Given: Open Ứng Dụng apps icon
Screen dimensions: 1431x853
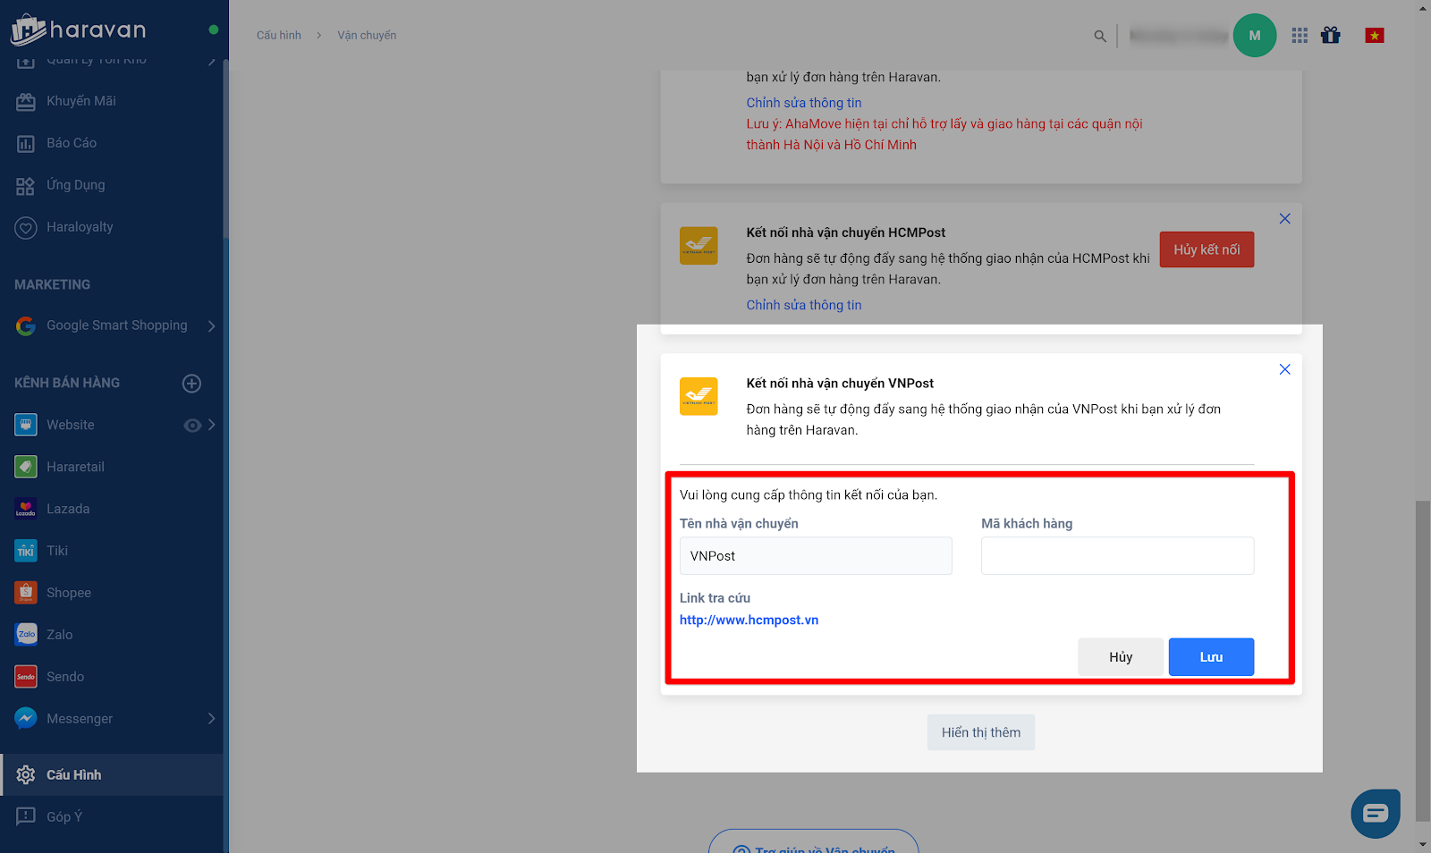Looking at the screenshot, I should coord(26,185).
